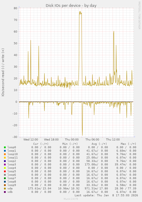Click the loop9 brown color swatch

5,185
